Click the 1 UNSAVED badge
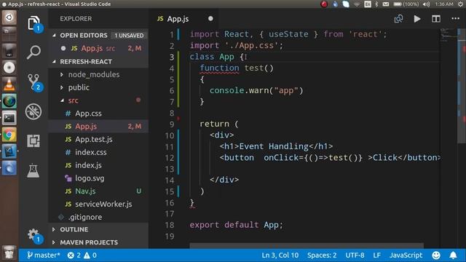Screen dimensions: 466x262 point(129,36)
